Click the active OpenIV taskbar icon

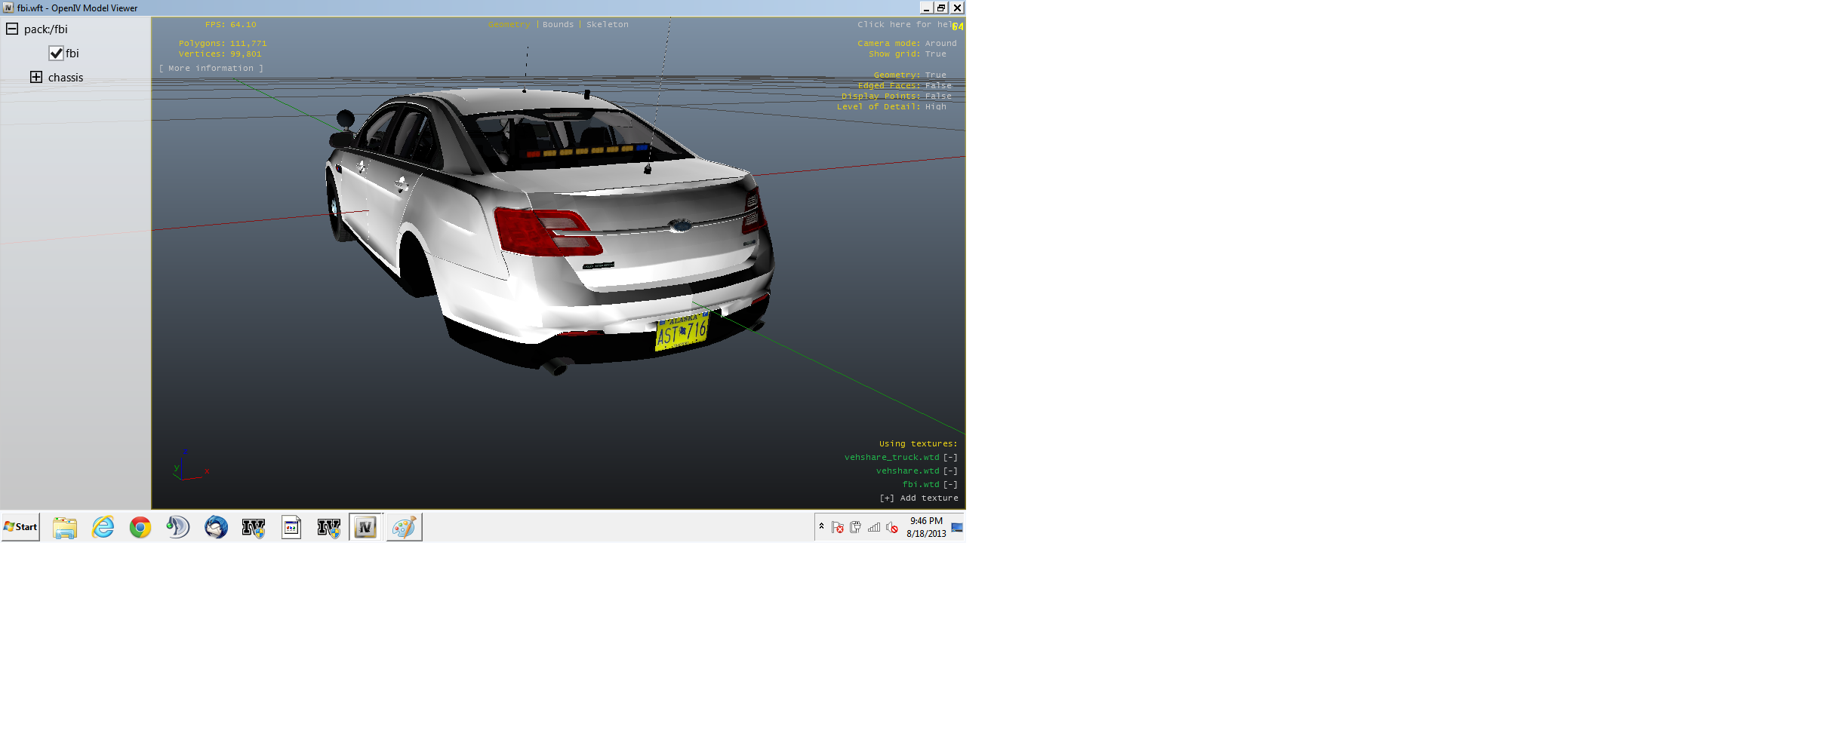(x=366, y=527)
